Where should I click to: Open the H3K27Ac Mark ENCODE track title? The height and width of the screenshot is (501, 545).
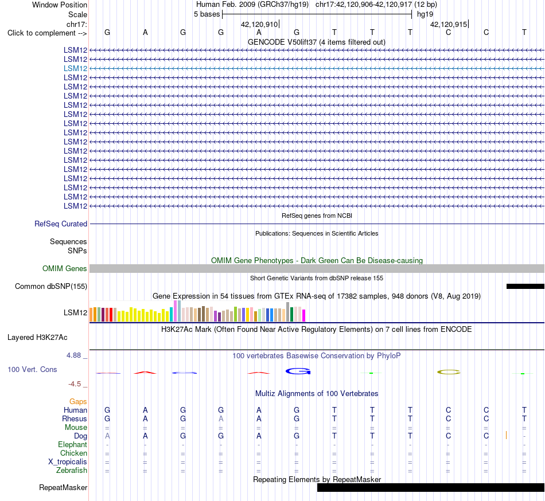(x=316, y=330)
